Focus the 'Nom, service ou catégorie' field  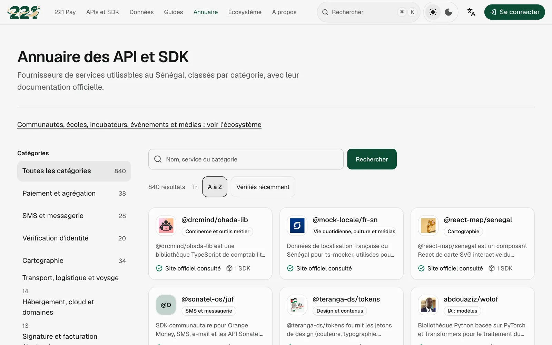[x=246, y=159]
